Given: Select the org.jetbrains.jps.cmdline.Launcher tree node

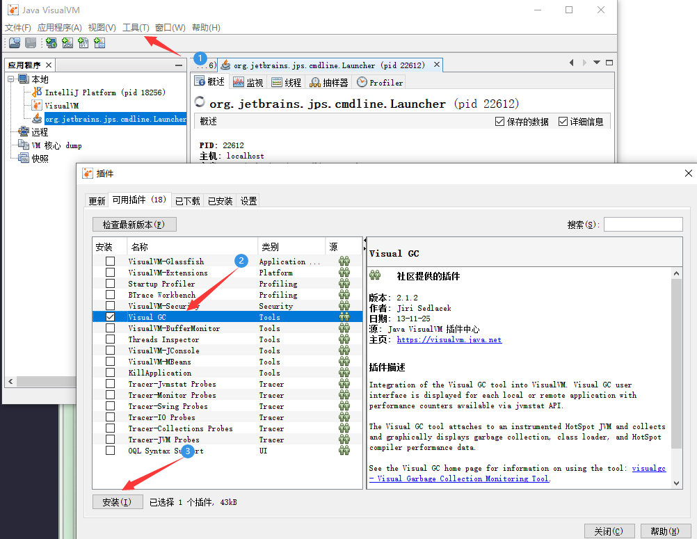Looking at the screenshot, I should click(x=115, y=119).
